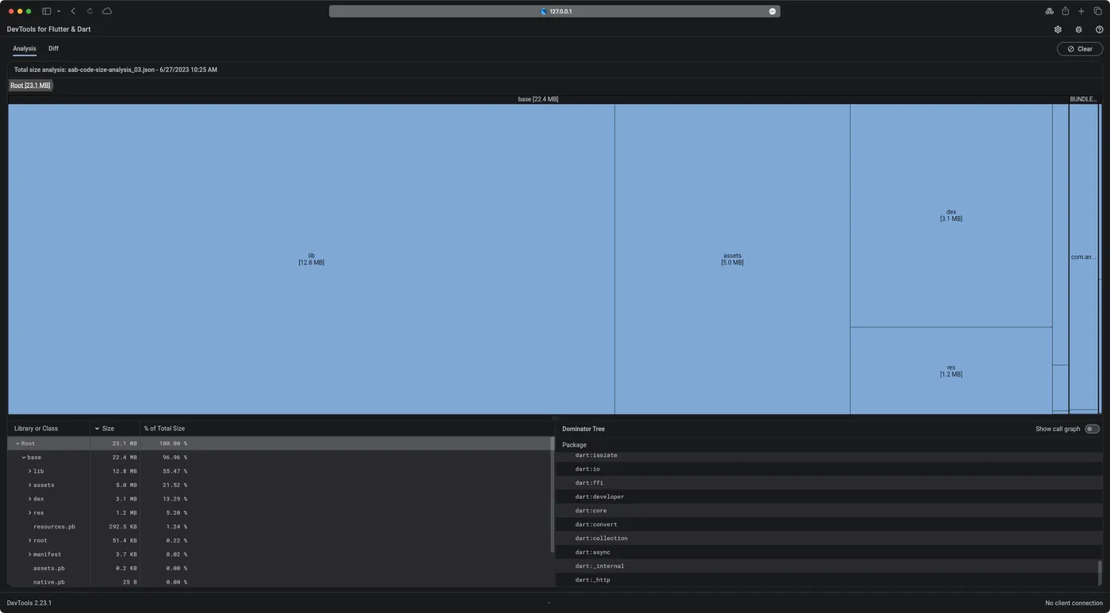This screenshot has width=1110, height=613.
Task: Select the res [1.2 MB] treemap block
Action: (x=951, y=371)
